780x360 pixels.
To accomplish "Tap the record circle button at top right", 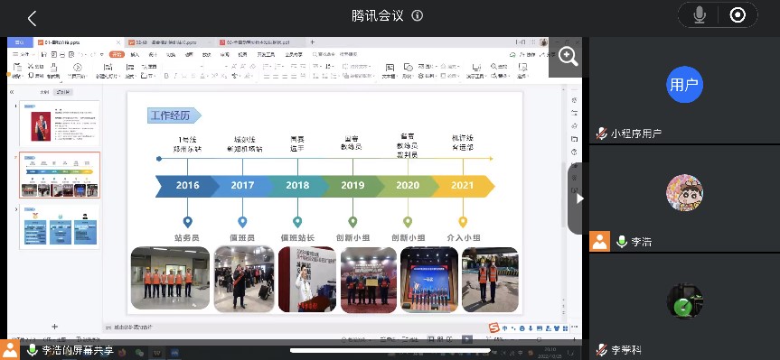I will coord(738,15).
